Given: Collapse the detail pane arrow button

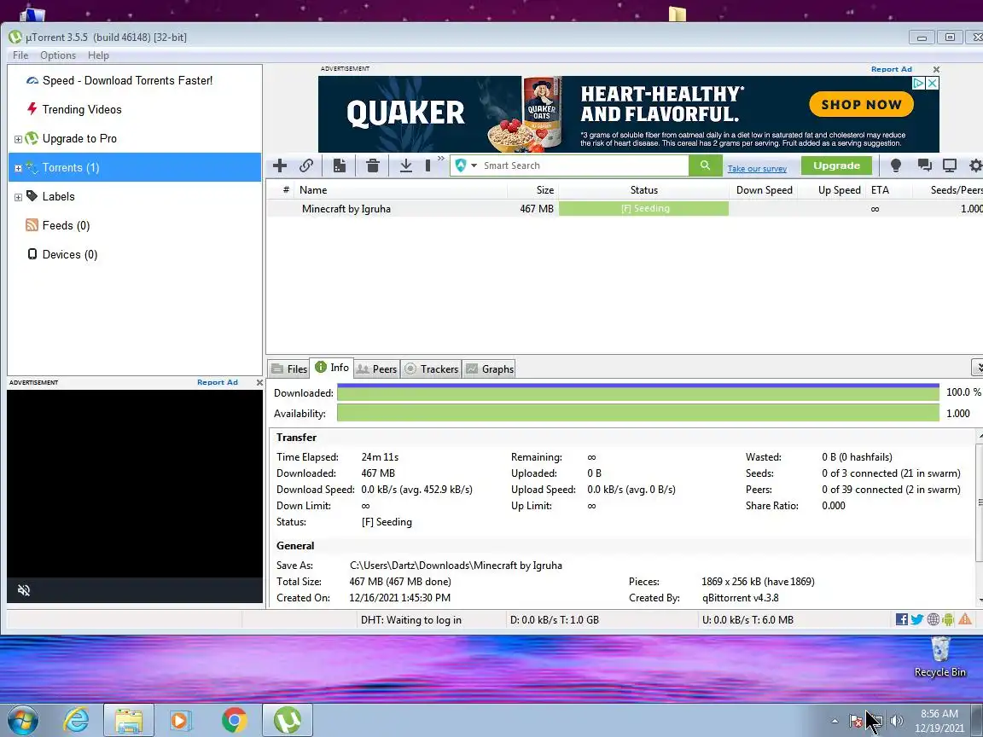Looking at the screenshot, I should [978, 368].
